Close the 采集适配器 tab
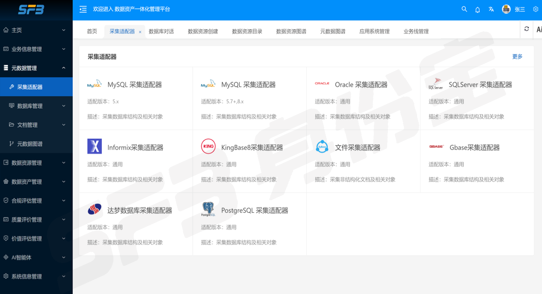The height and width of the screenshot is (294, 542). coord(140,32)
